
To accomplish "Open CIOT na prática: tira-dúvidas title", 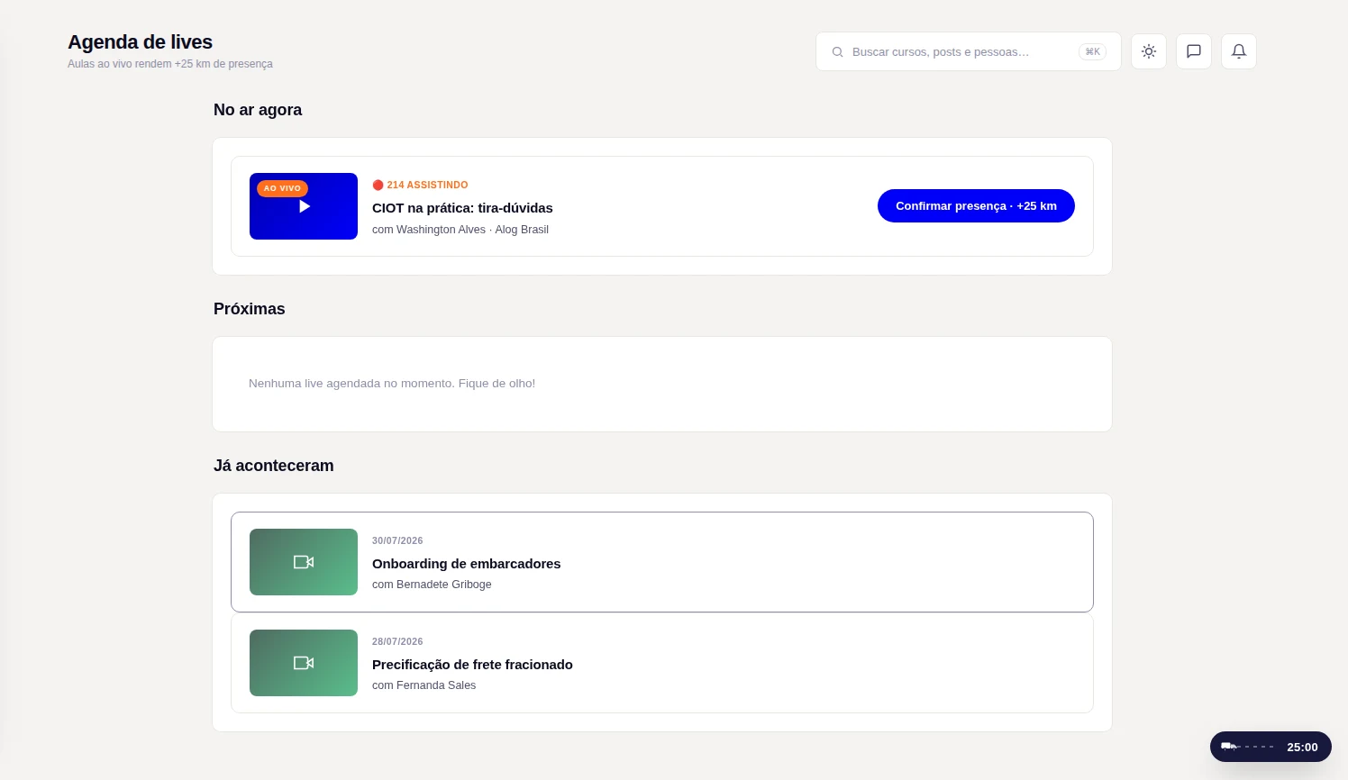I will (x=462, y=208).
